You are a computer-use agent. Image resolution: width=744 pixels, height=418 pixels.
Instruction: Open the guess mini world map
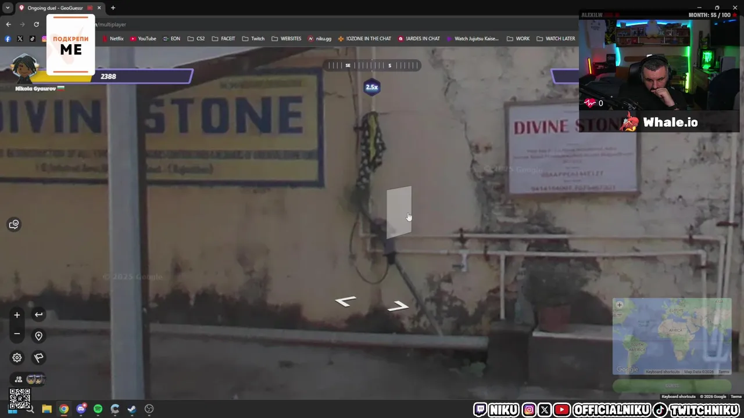tap(672, 336)
